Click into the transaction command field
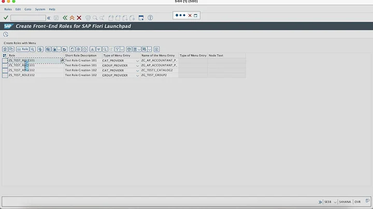Screen dimensions: 373x209 click(28, 18)
